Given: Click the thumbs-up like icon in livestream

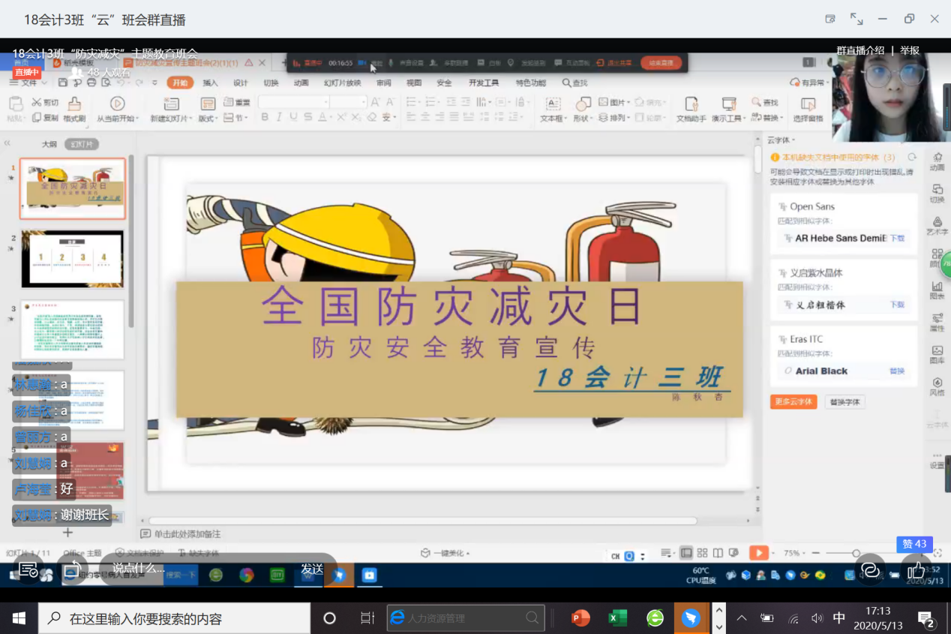Looking at the screenshot, I should click(x=915, y=569).
